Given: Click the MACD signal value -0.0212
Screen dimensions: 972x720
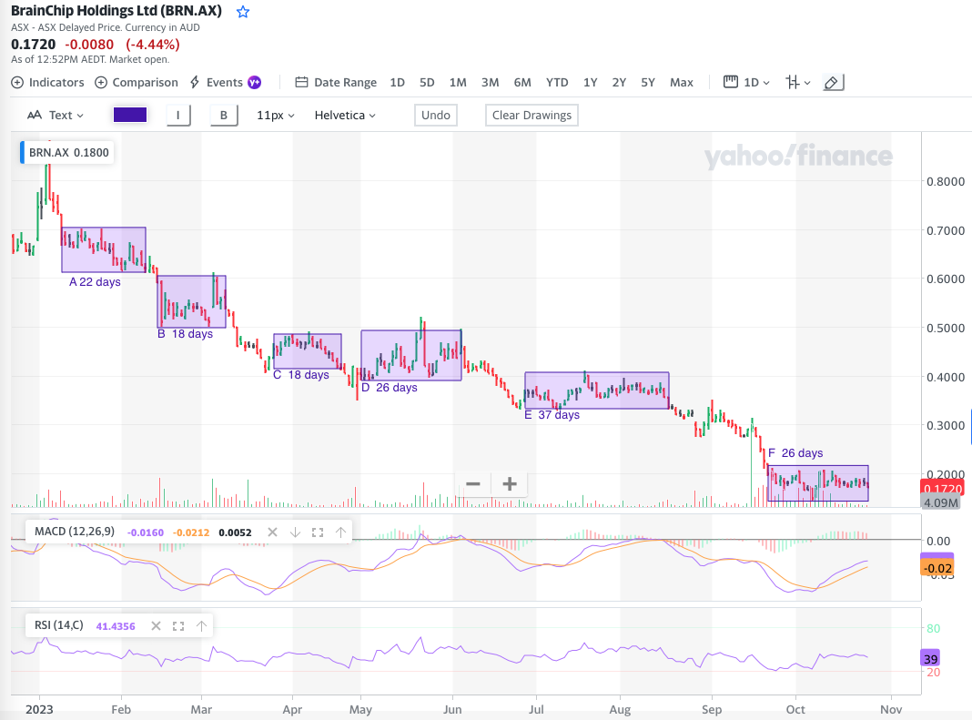Looking at the screenshot, I should click(x=191, y=532).
